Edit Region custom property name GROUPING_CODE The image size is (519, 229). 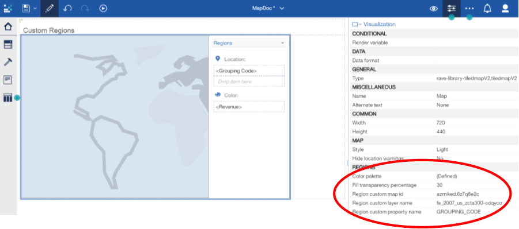[459, 212]
